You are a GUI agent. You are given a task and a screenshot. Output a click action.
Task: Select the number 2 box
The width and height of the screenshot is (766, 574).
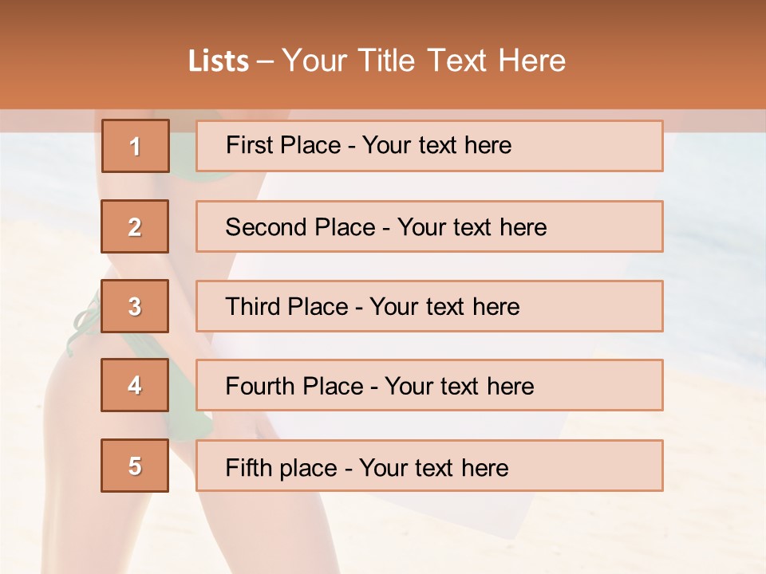136,227
